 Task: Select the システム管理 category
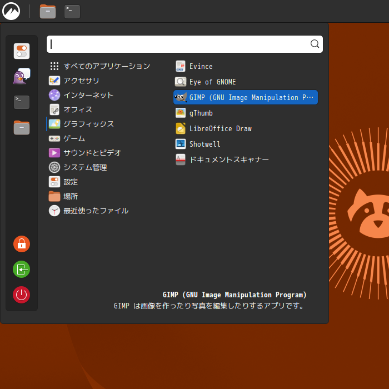(78, 167)
